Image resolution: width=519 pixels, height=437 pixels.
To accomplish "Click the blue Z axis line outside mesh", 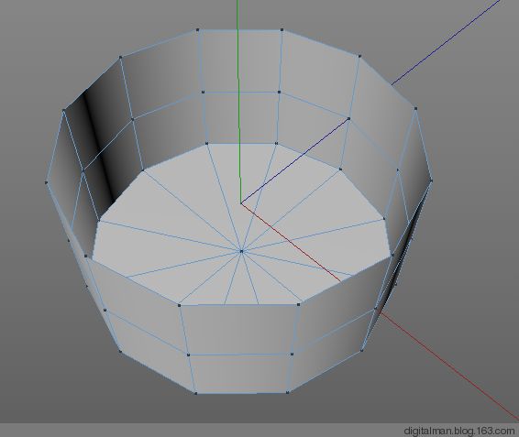I will click(x=447, y=41).
